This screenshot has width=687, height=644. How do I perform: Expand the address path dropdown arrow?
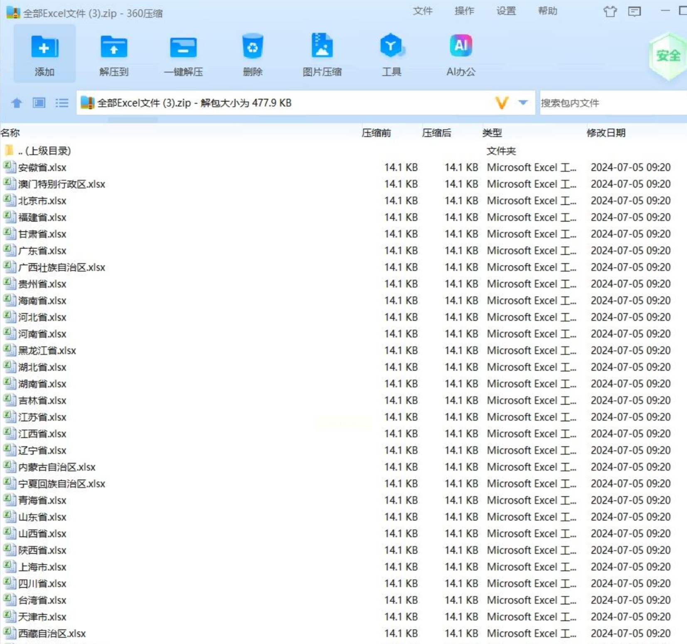click(x=523, y=103)
